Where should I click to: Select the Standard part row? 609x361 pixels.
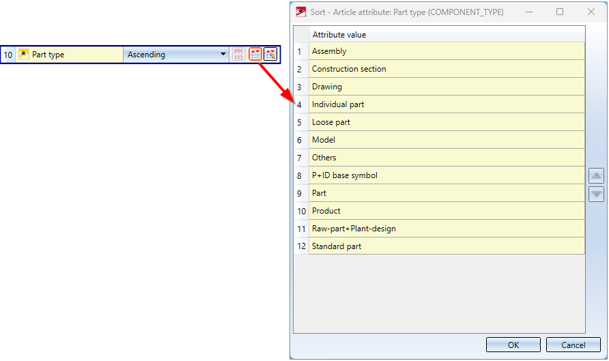pos(447,246)
